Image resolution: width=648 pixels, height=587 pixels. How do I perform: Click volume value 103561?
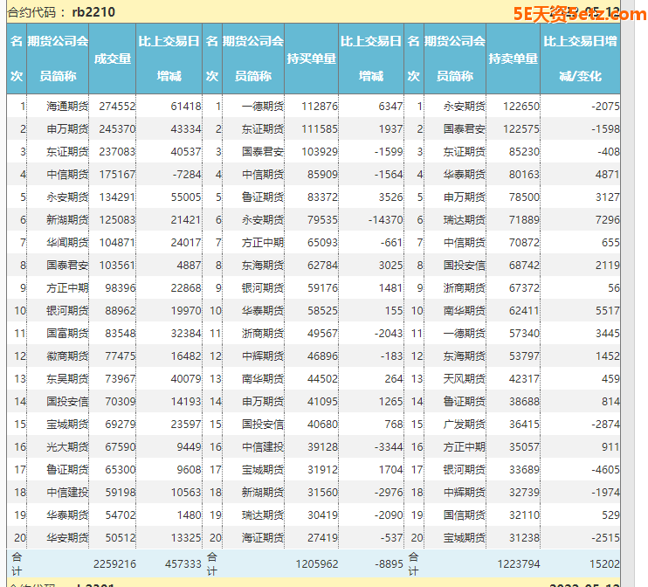117,266
